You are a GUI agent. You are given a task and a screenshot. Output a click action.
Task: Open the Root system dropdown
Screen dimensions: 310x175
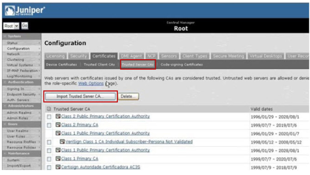coord(11,26)
